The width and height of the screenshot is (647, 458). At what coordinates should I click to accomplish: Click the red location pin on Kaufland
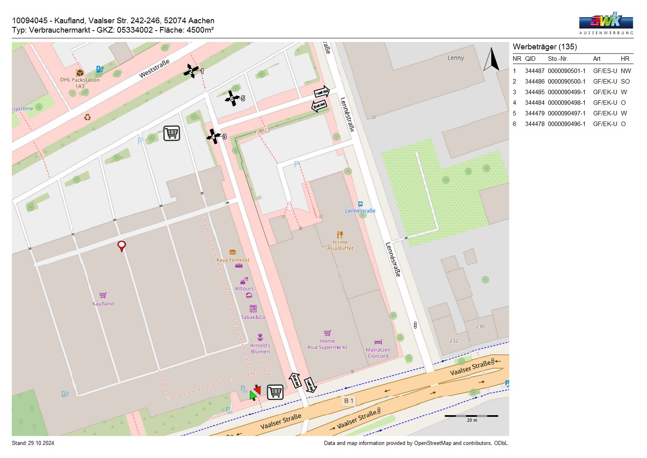click(121, 246)
